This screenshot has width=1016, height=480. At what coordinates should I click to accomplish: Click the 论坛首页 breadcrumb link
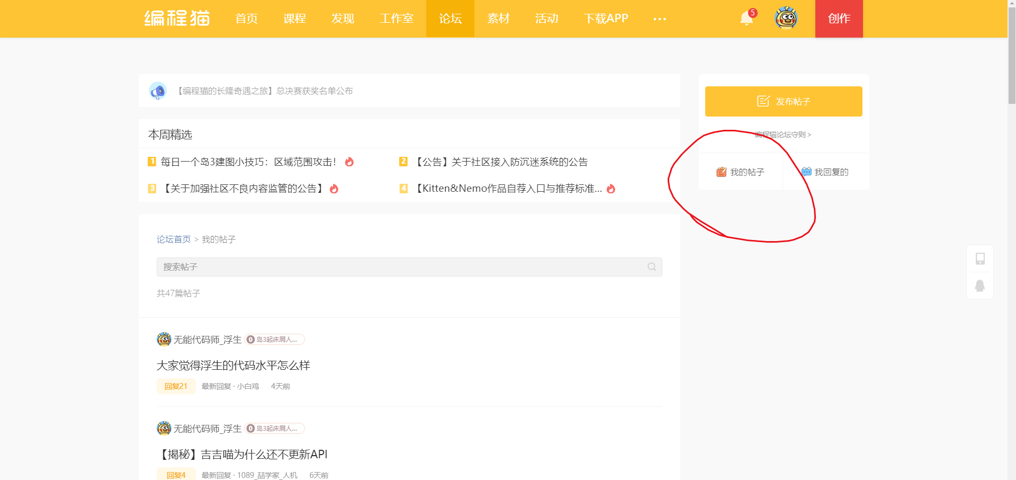point(174,239)
